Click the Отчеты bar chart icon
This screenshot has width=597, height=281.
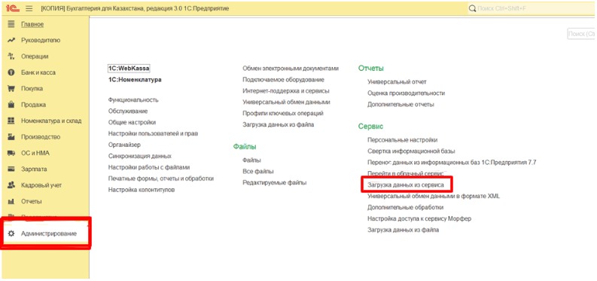11,201
